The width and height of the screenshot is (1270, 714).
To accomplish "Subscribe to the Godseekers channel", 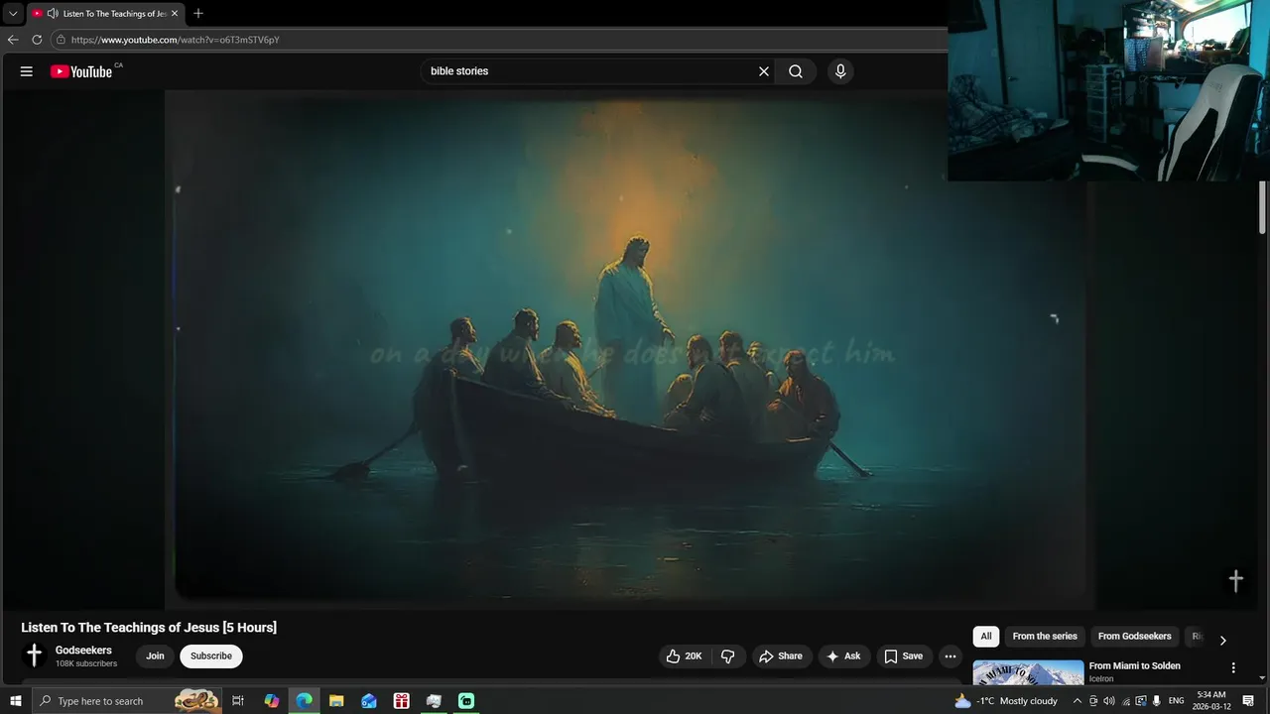I will pyautogui.click(x=211, y=656).
